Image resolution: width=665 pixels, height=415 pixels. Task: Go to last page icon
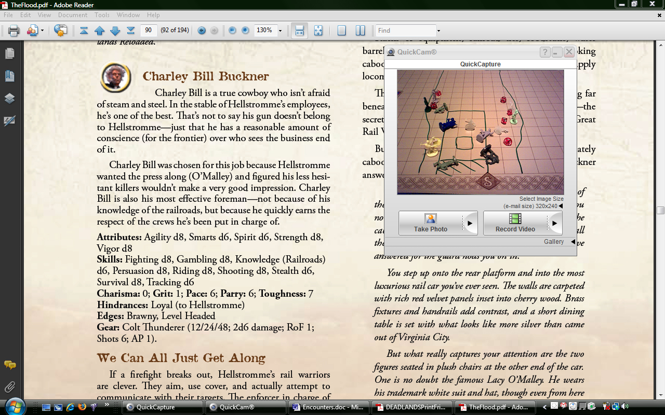coord(130,31)
